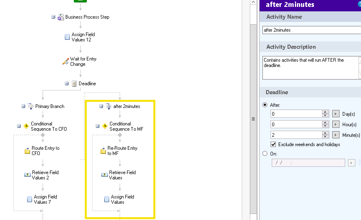Click the Day(s) value field
Screen dimensions: 361x220
297,114
